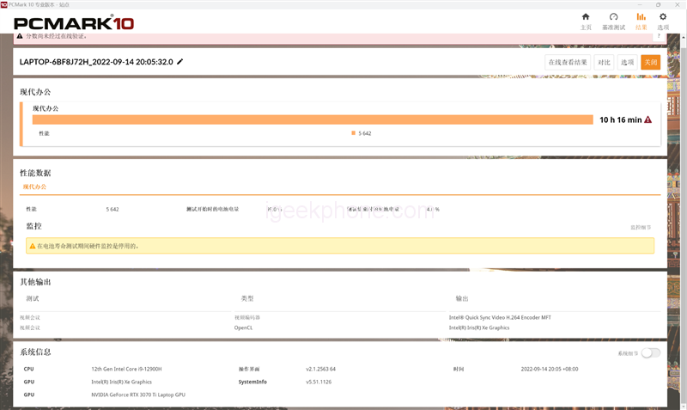Click the orange 5 642 score legend square
The width and height of the screenshot is (687, 410).
[x=353, y=133]
